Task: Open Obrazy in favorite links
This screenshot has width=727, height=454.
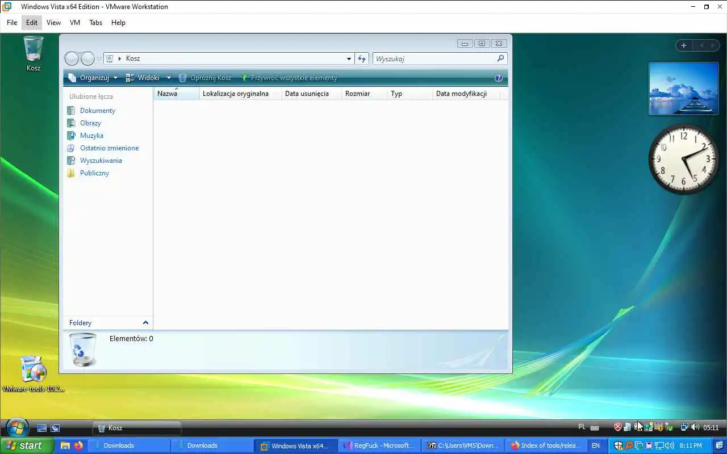Action: click(90, 123)
